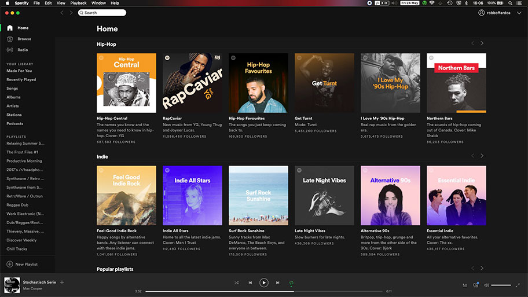Show previous Hip-Hop row items

[473, 43]
